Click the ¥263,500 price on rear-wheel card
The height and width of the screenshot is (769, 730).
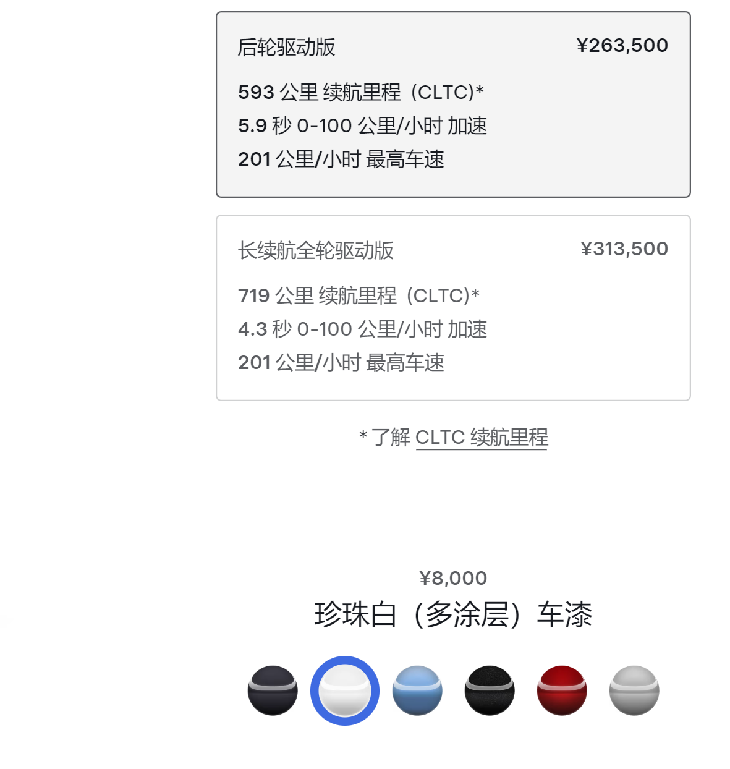click(x=622, y=45)
